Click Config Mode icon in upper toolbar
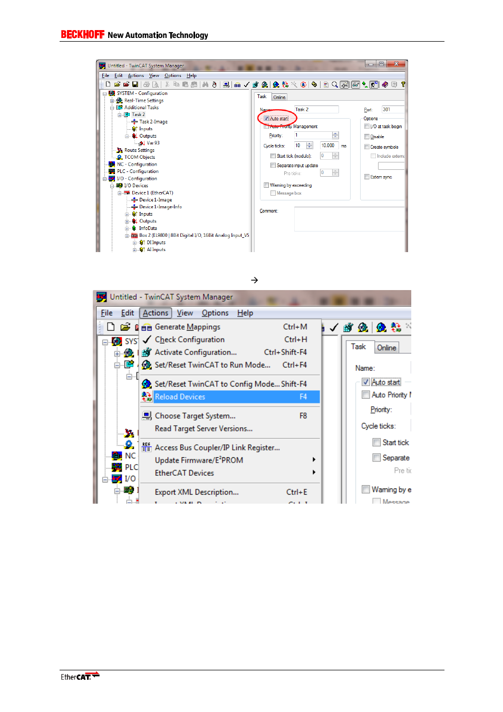 tap(276, 84)
